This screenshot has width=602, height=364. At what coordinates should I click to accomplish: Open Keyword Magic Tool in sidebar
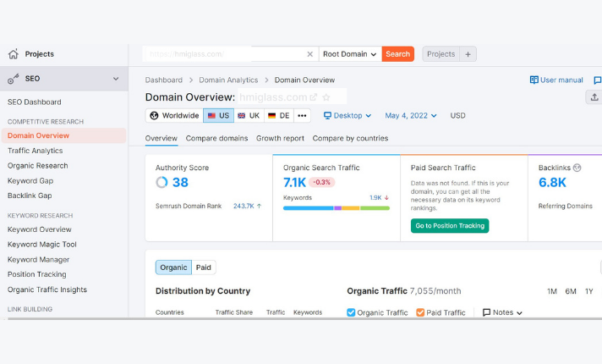click(41, 245)
